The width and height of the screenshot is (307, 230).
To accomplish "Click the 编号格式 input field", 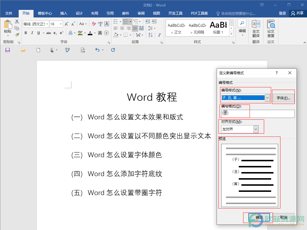I will 258,114.
